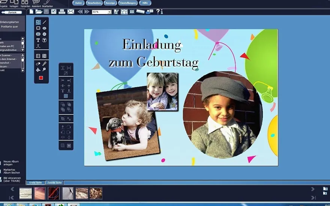Toggle the grid display icon

pyautogui.click(x=132, y=12)
